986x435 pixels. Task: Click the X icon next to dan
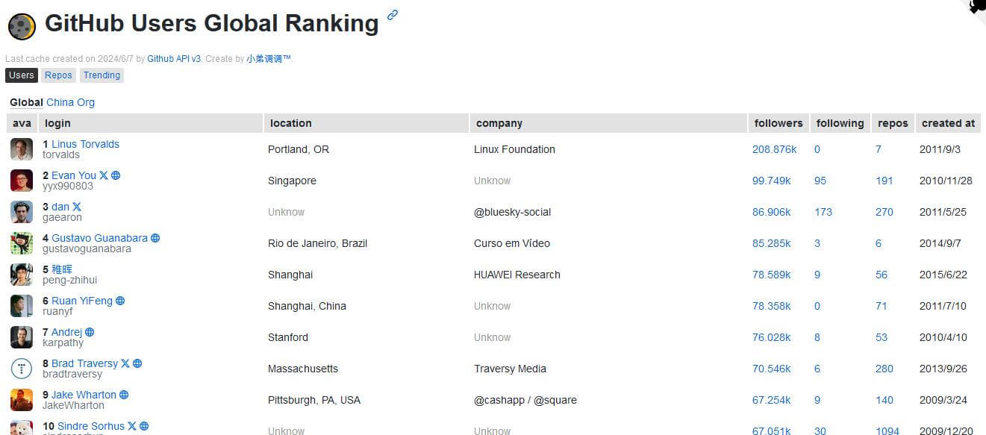[x=77, y=207]
